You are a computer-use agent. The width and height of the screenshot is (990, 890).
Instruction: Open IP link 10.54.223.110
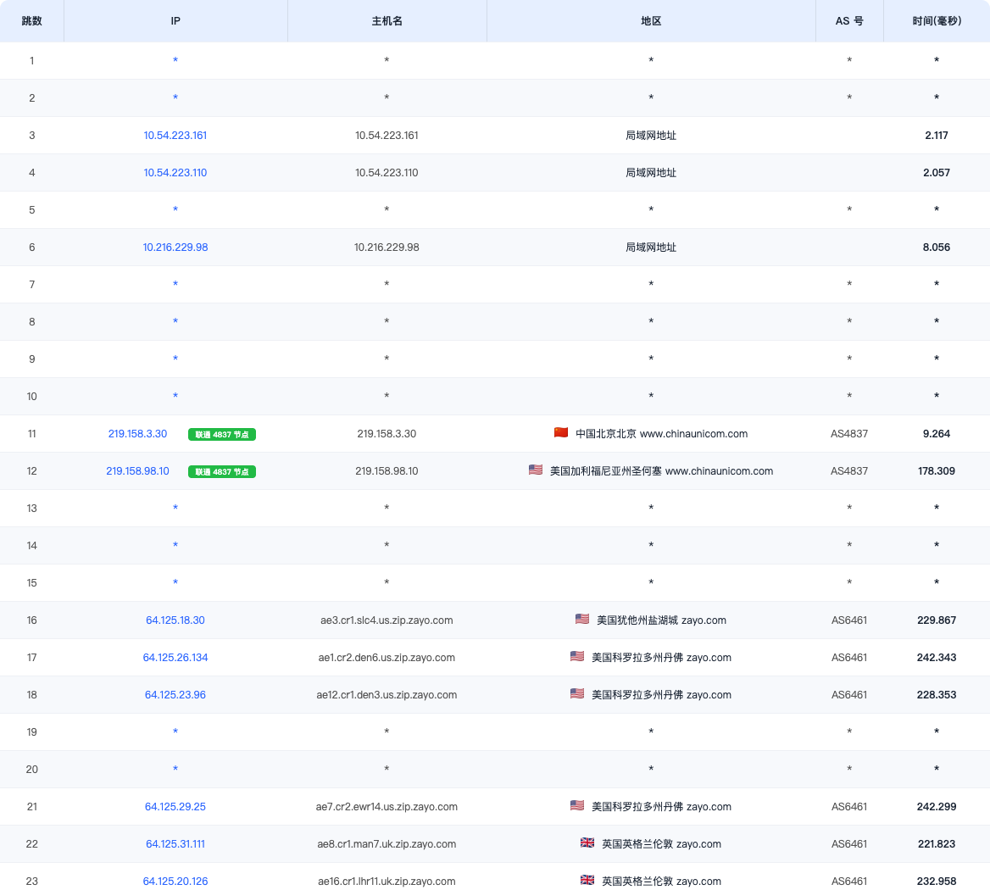175,172
